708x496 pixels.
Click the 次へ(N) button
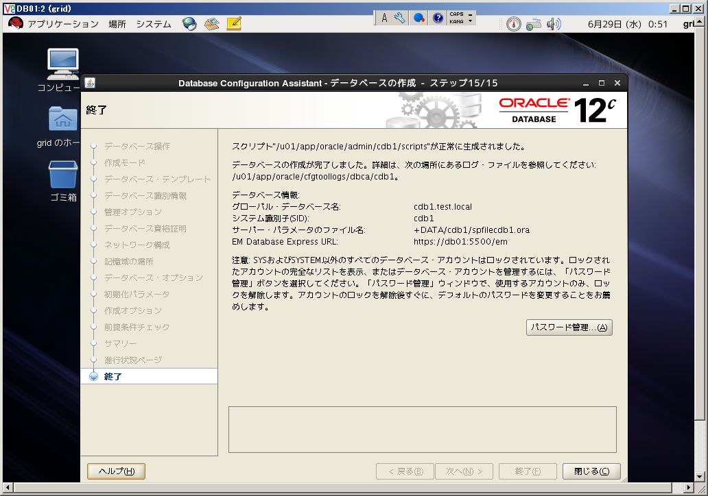coord(464,471)
